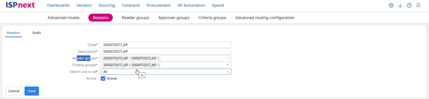Click the Save button
This screenshot has width=429, height=99.
(x=32, y=91)
